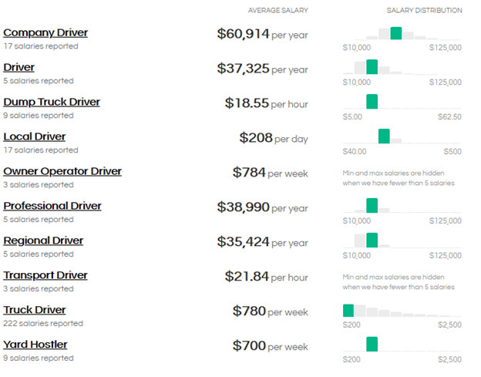This screenshot has width=481, height=377.
Task: Click the Yard Hostler link
Action: pos(35,345)
